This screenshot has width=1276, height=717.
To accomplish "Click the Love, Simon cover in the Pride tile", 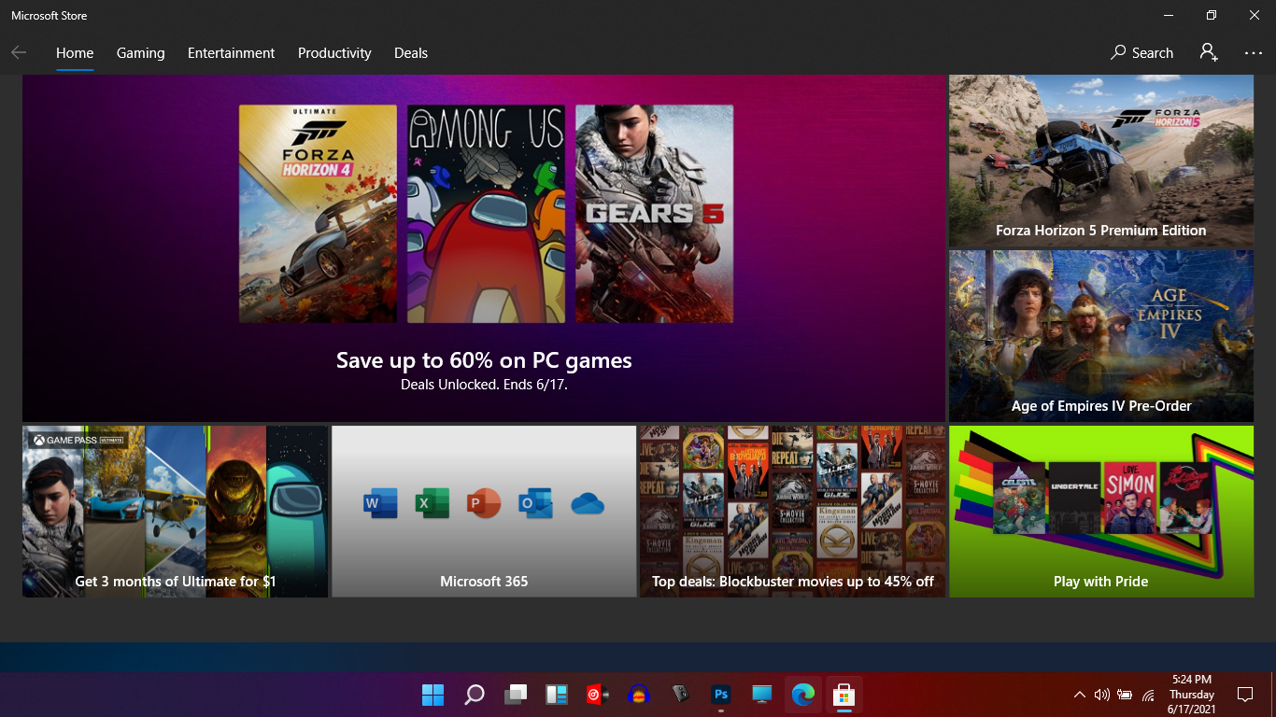I will pos(1129,498).
